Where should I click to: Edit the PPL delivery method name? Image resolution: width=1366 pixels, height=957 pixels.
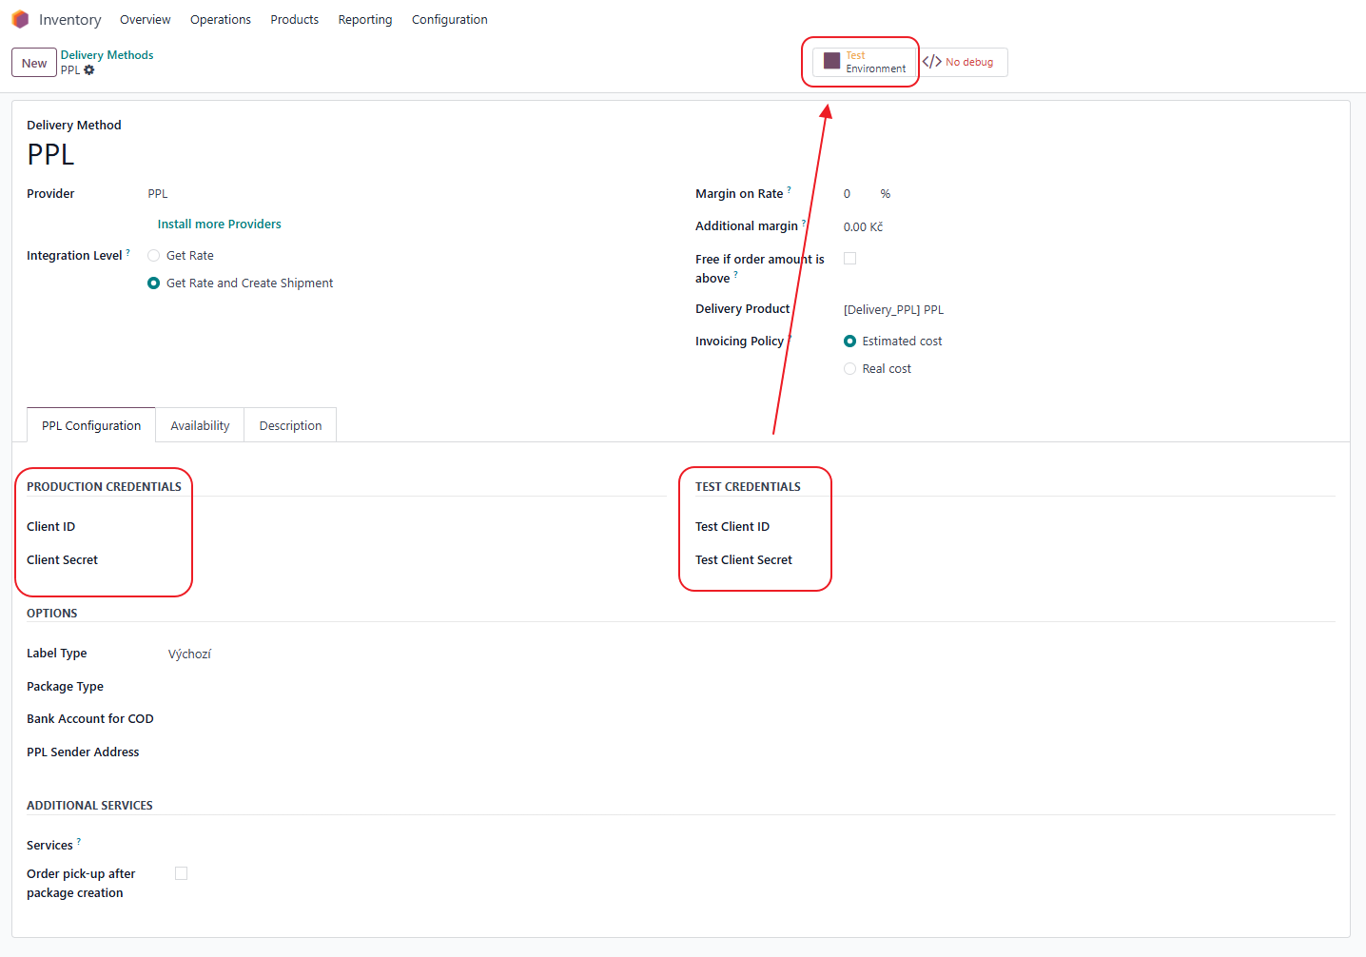tap(51, 154)
